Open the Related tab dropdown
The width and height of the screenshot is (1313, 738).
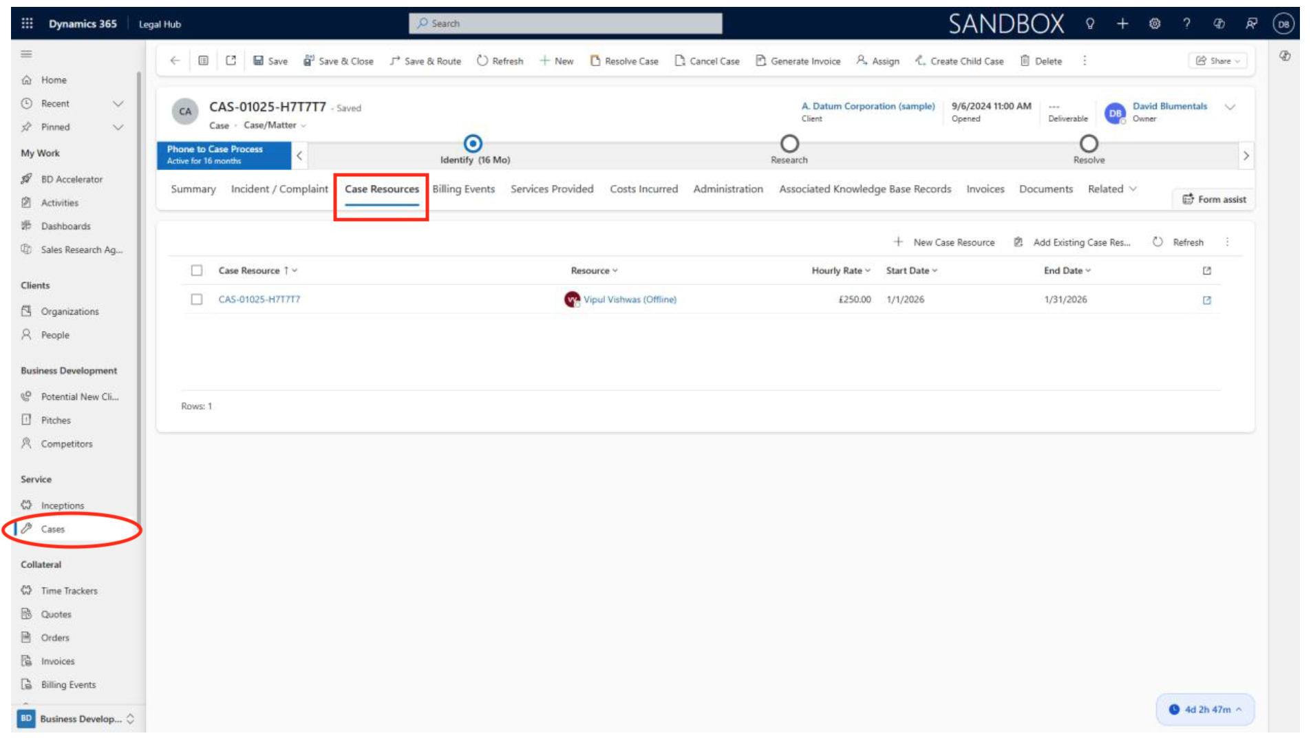1111,189
